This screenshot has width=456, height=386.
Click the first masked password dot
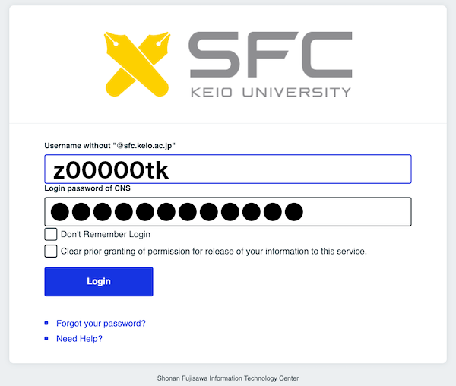tap(61, 211)
